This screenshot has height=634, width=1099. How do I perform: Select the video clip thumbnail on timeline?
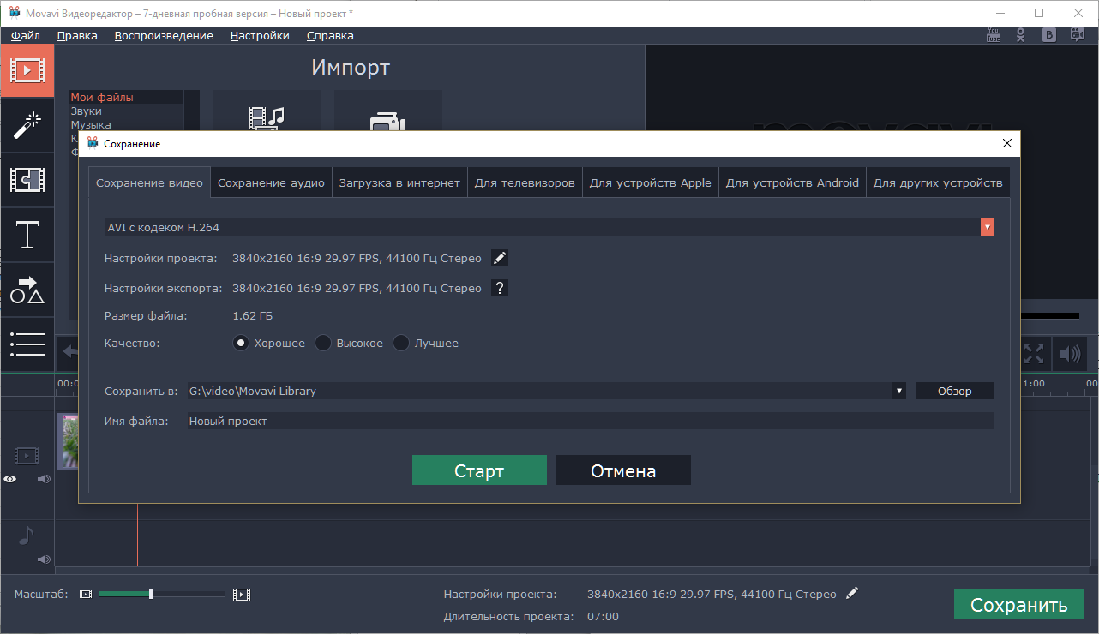tap(69, 441)
